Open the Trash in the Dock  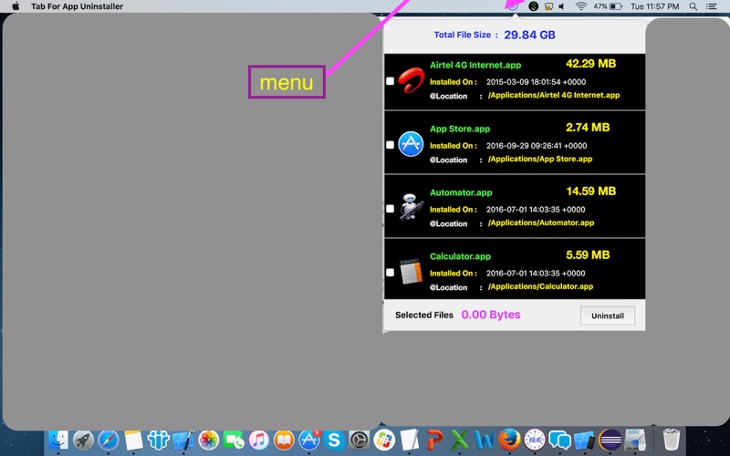pos(672,440)
